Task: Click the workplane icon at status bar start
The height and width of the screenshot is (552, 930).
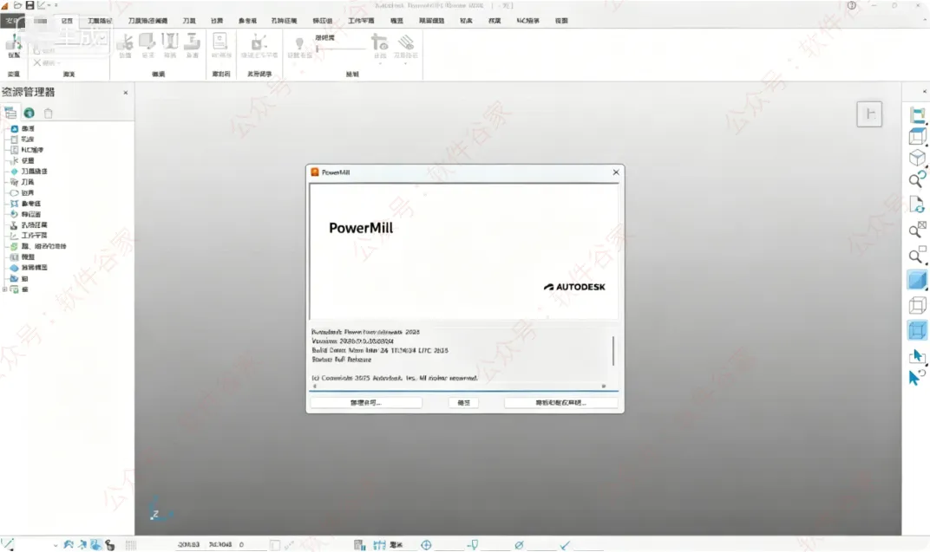Action: click(x=8, y=544)
